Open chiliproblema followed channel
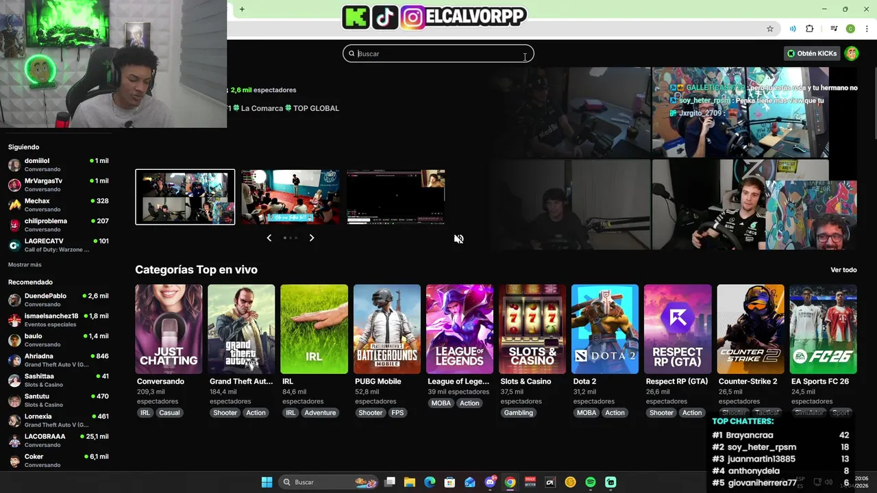The width and height of the screenshot is (877, 493). click(58, 225)
